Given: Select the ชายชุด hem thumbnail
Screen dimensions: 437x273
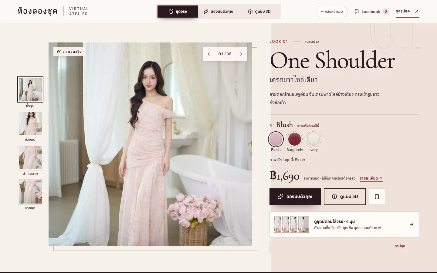Looking at the screenshot, I should point(30,192).
